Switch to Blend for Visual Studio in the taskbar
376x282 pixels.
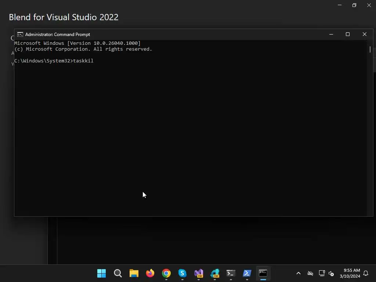[x=214, y=273]
